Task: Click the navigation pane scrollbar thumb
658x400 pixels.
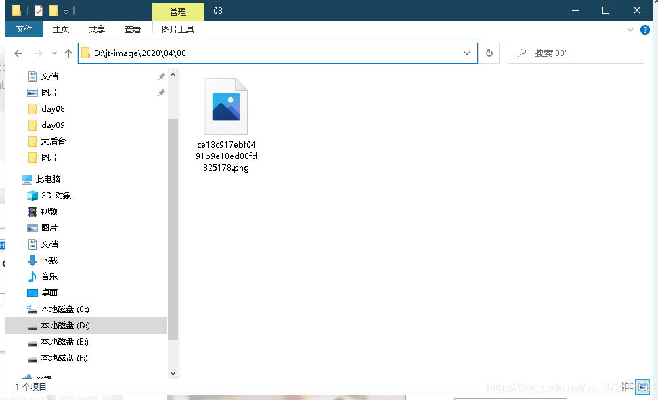Action: (x=173, y=229)
